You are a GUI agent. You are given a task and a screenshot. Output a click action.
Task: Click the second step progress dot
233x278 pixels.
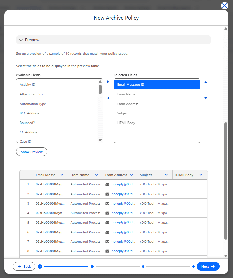(92, 266)
